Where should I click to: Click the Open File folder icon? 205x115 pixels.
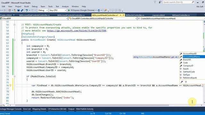15,10
